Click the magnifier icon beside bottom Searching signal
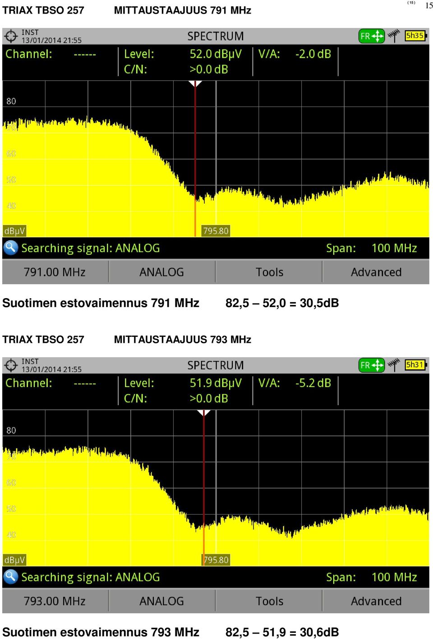 click(x=11, y=577)
